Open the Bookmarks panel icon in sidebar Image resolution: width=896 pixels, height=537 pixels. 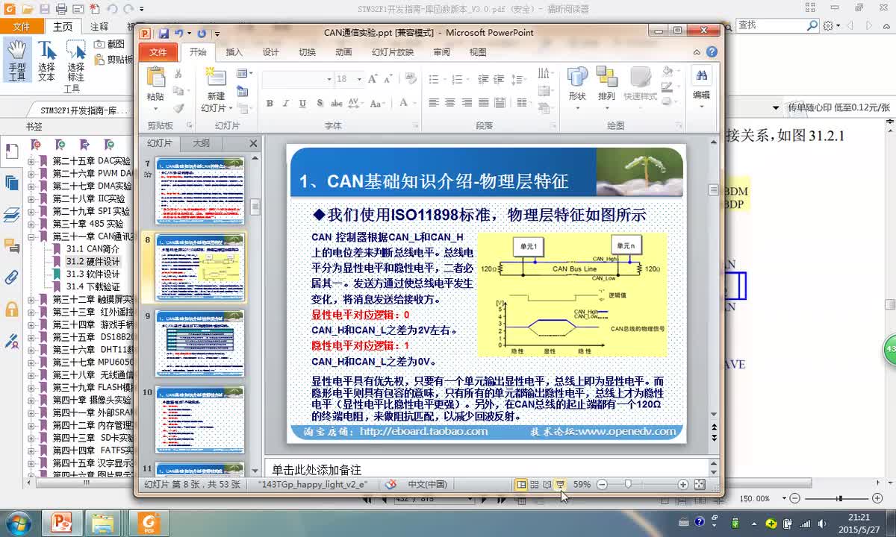pyautogui.click(x=11, y=151)
